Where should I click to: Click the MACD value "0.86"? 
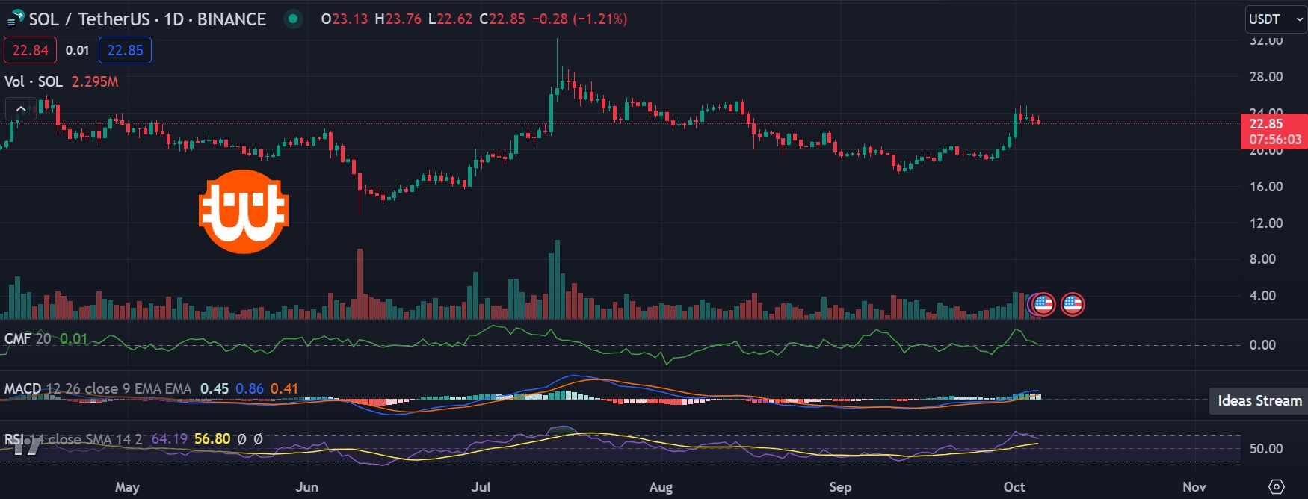point(250,388)
